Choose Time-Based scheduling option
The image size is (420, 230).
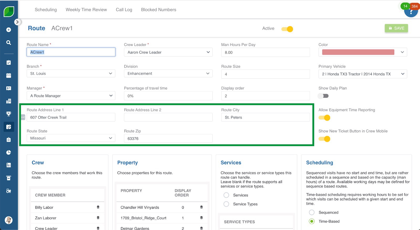tap(312, 221)
